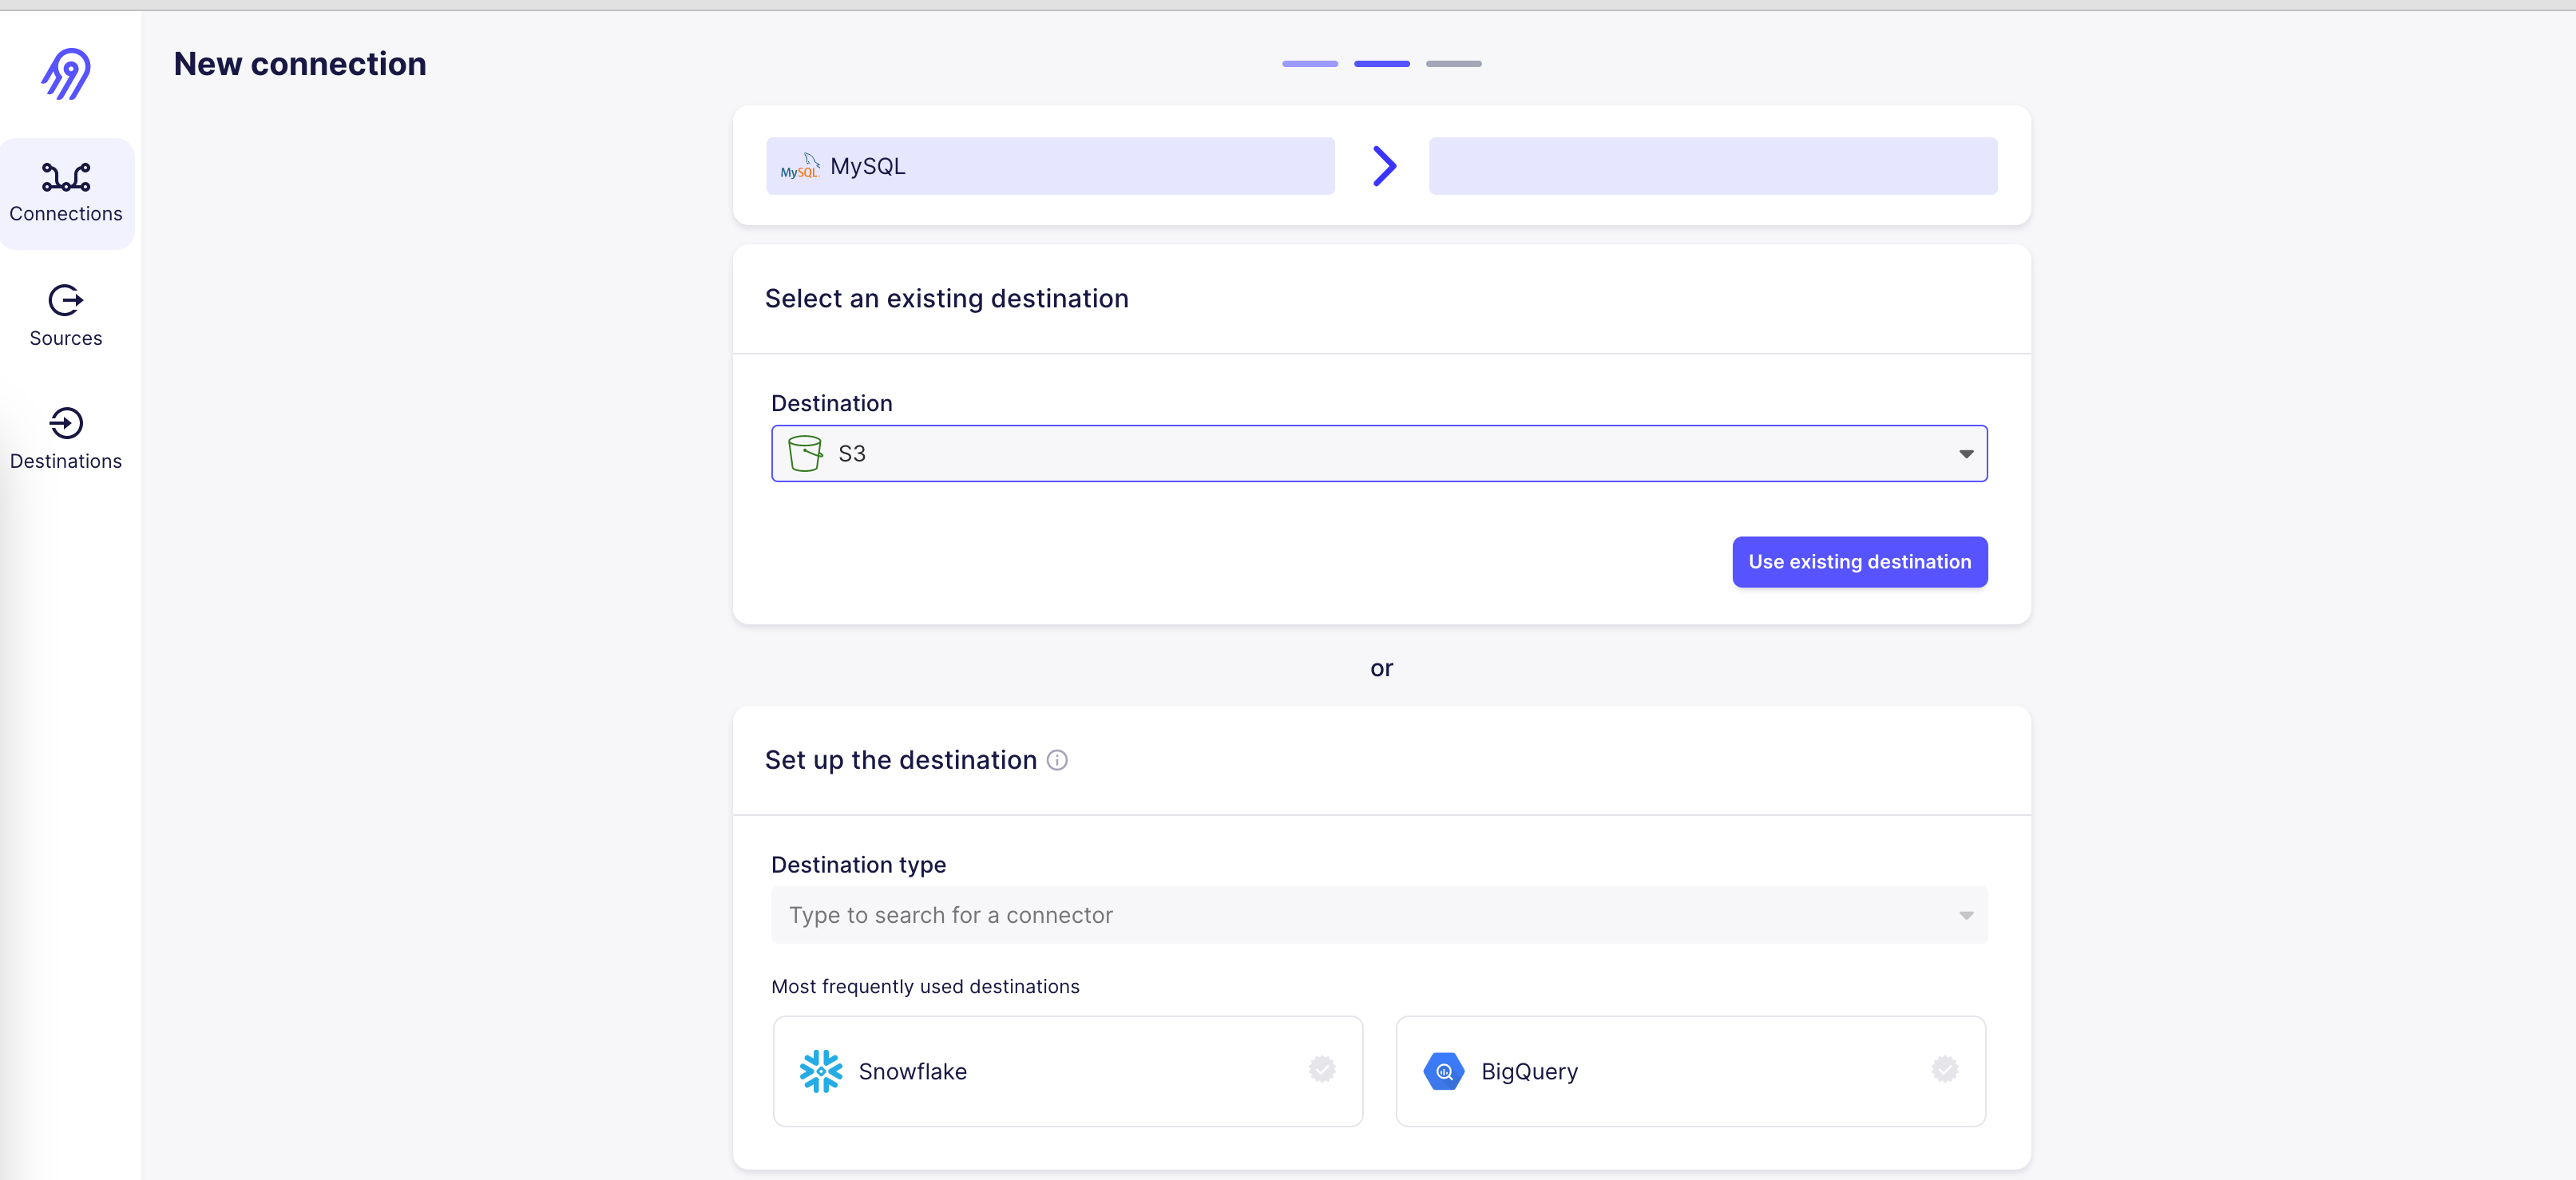Click the S3 bucket icon in dropdown
This screenshot has width=2576, height=1180.
(805, 453)
